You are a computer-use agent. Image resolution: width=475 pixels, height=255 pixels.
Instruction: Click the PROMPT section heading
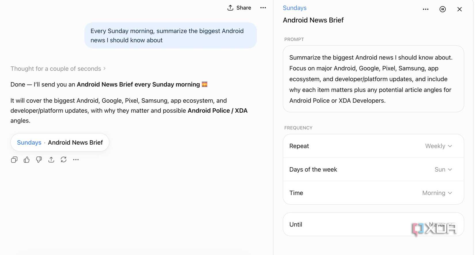point(294,39)
